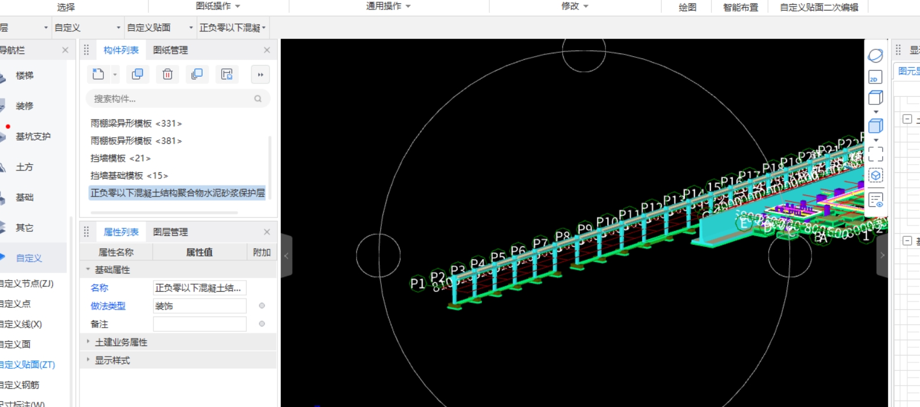Select 自定义贴面(ZT) in navigation
Screen dimensions: 920x407
coord(27,365)
